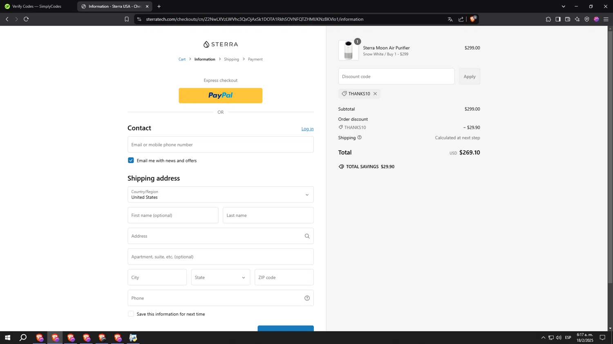613x344 pixels.
Task: Reload the page with the refresh icon
Action: pos(26,19)
